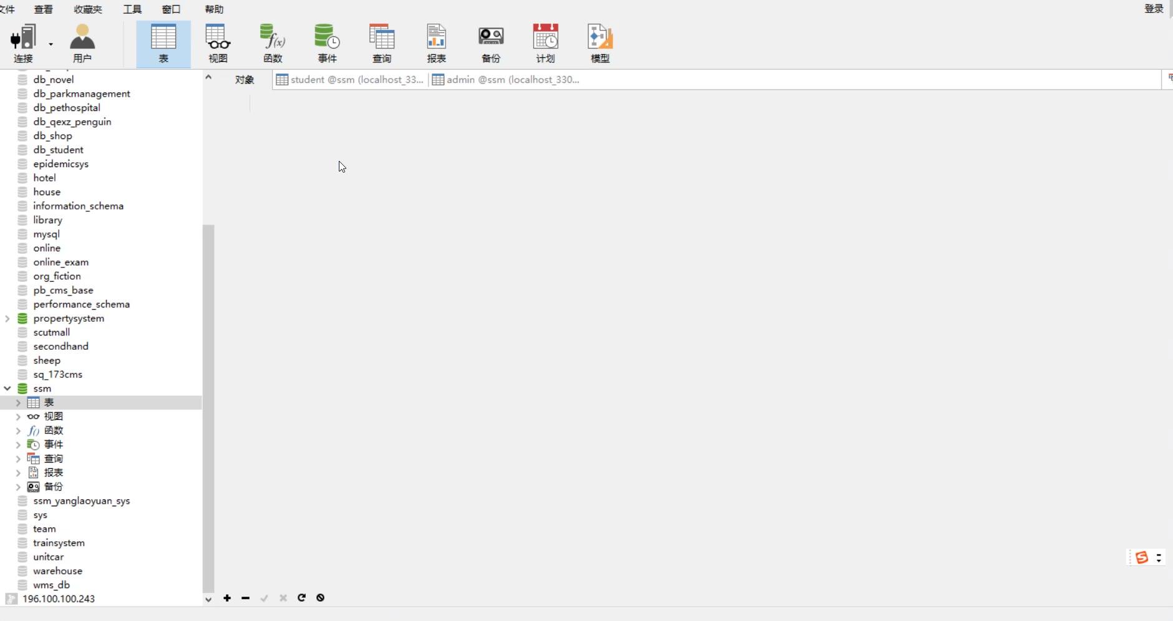Select the db_novel database

point(54,80)
